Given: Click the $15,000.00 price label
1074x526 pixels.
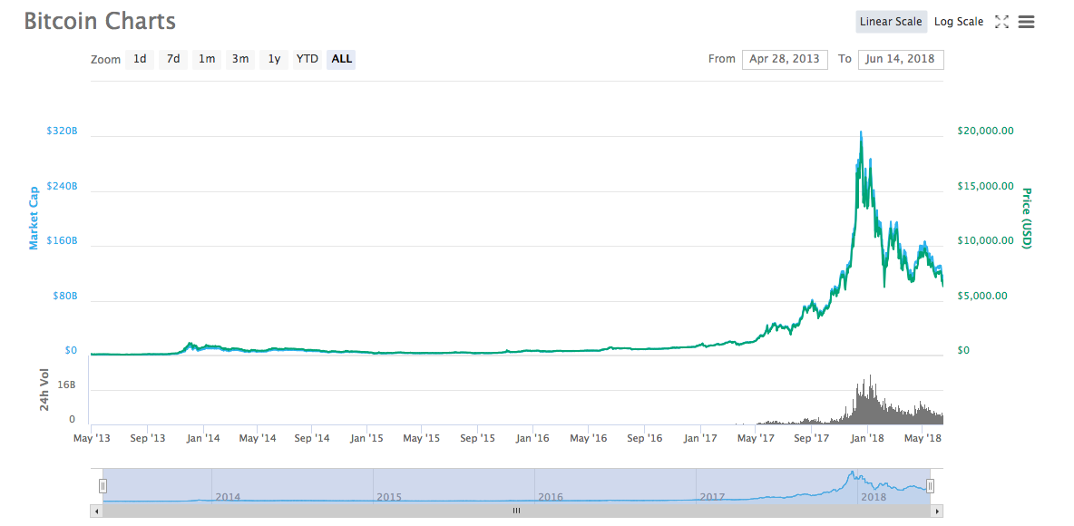Looking at the screenshot, I should point(986,186).
